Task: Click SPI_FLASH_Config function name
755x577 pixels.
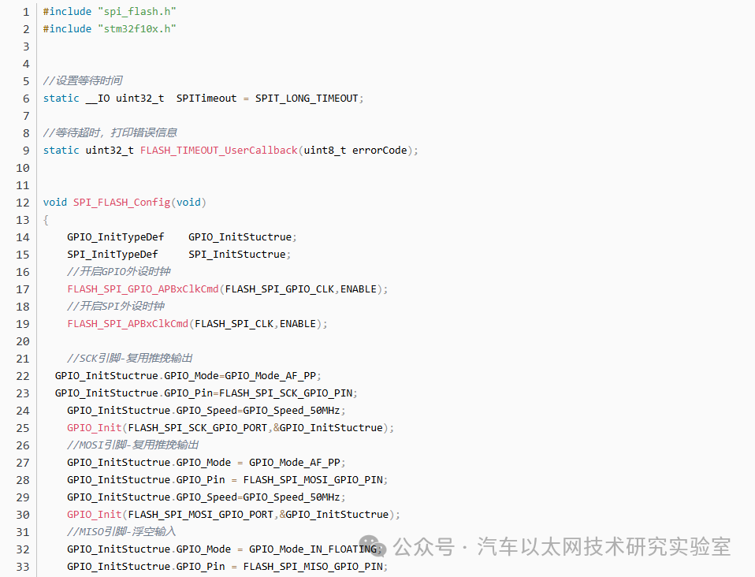Action: [122, 203]
